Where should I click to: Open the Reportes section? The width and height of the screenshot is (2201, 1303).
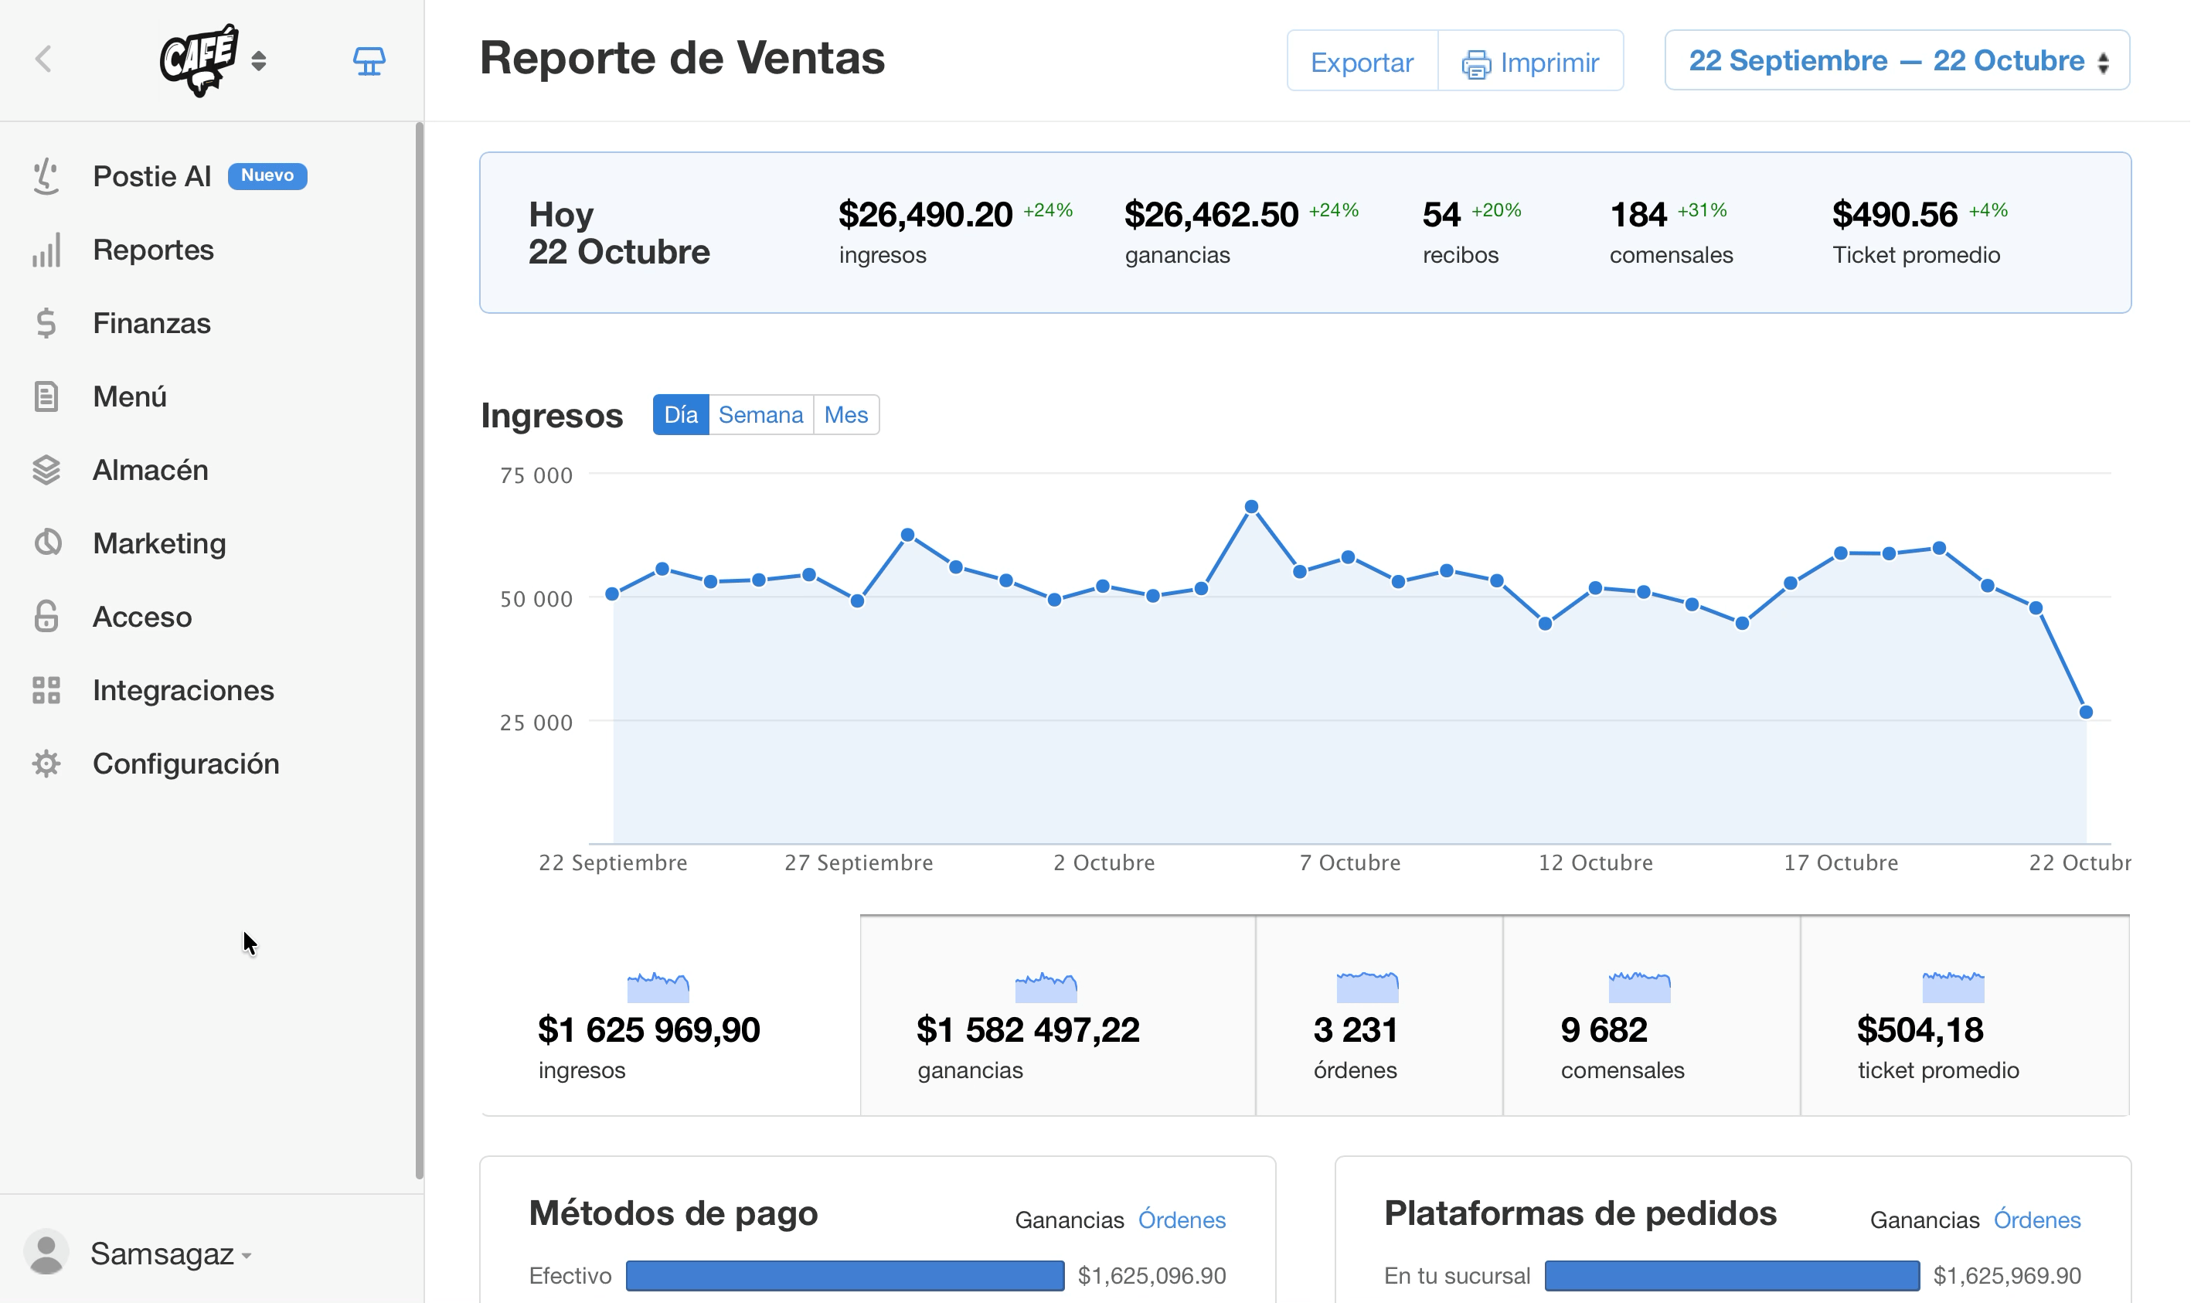pos(154,250)
